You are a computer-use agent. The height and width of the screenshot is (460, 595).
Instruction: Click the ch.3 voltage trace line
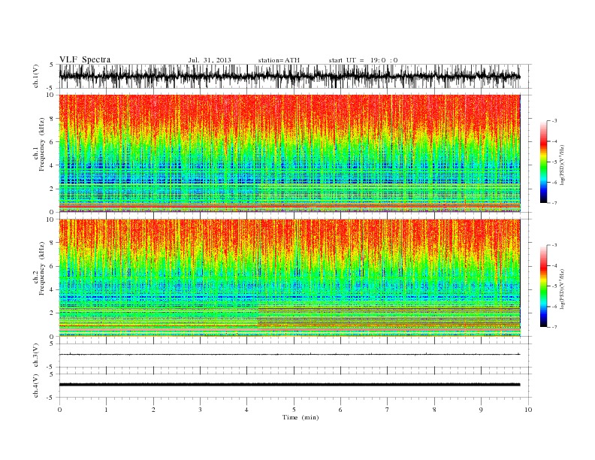tap(289, 355)
